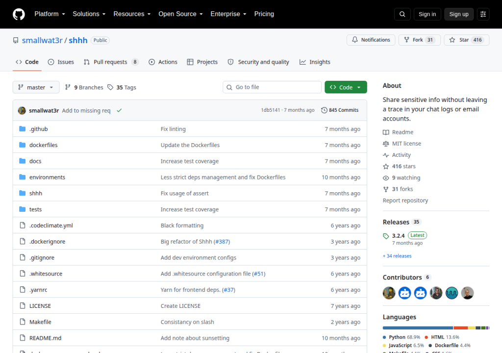Screen dimensions: 502x353
Task: View the 416 stars link
Action: click(399, 166)
